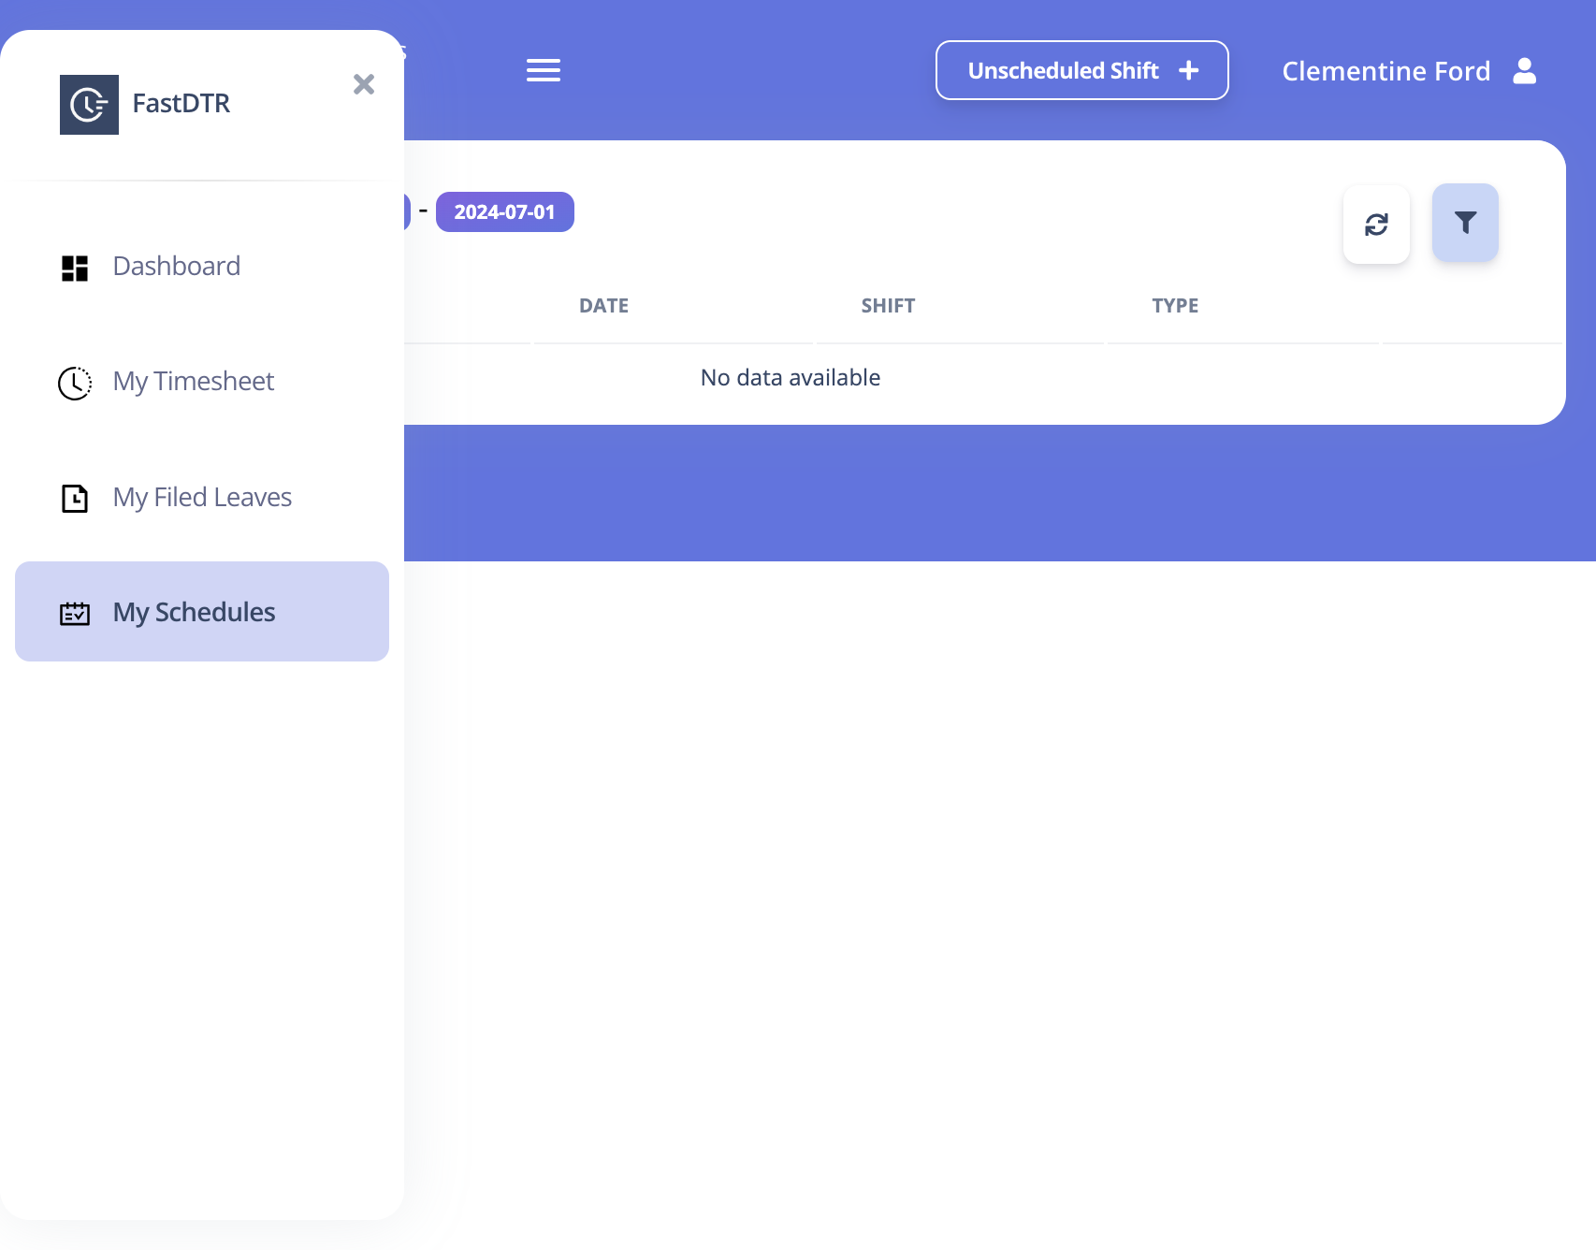
Task: Click the 'No data available' text
Action: [x=791, y=377]
